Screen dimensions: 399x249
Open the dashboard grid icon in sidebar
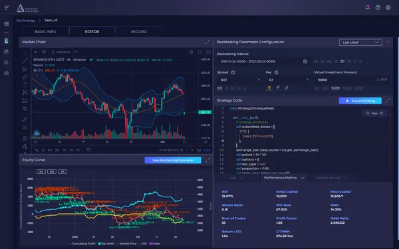tap(7, 24)
